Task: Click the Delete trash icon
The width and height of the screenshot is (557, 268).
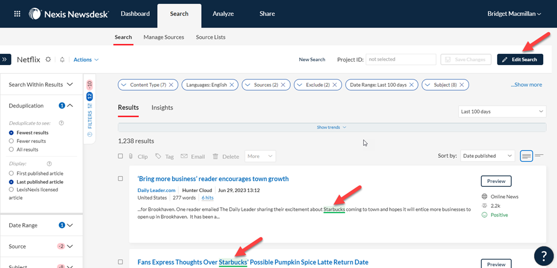Action: click(215, 157)
